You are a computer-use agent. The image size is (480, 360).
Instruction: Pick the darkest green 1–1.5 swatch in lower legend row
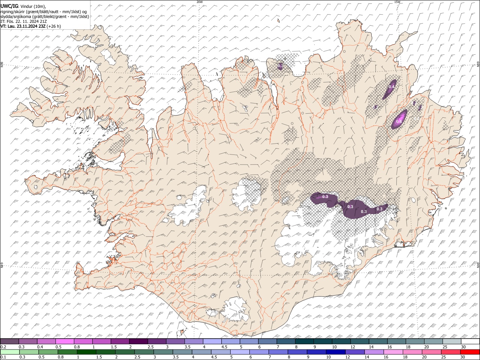(86, 352)
